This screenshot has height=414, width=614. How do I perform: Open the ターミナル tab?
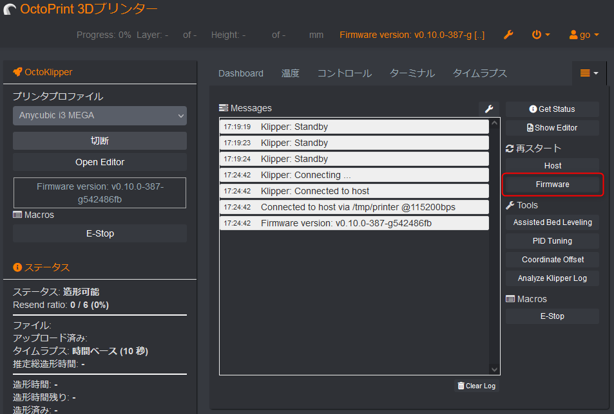[412, 73]
